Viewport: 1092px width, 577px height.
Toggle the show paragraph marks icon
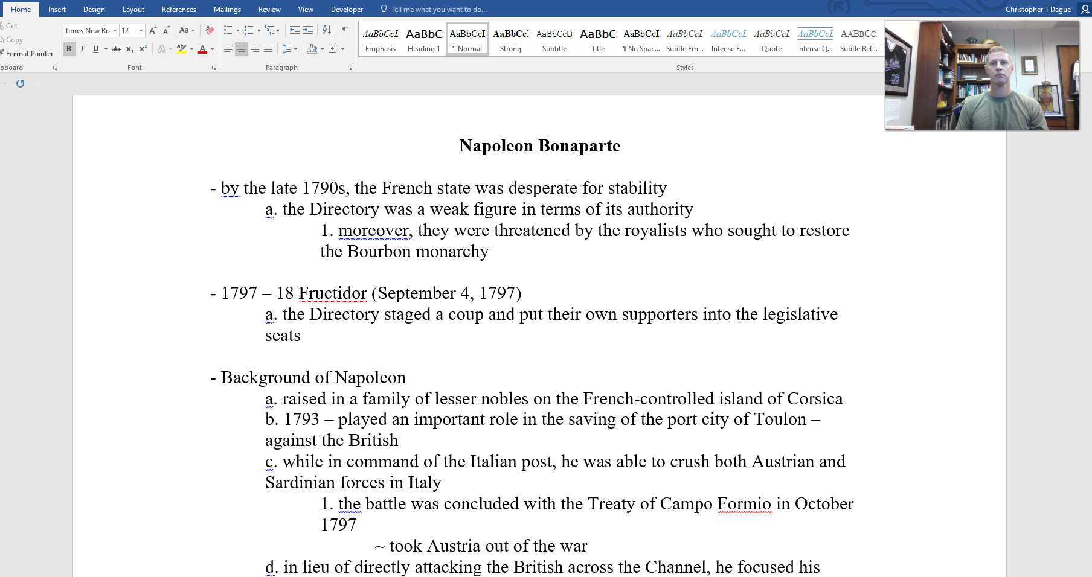pos(345,29)
